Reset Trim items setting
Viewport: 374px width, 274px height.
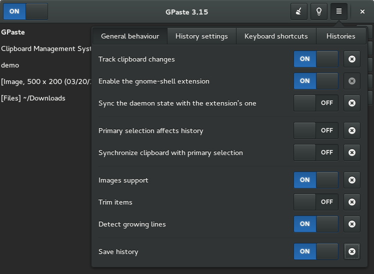coord(352,202)
